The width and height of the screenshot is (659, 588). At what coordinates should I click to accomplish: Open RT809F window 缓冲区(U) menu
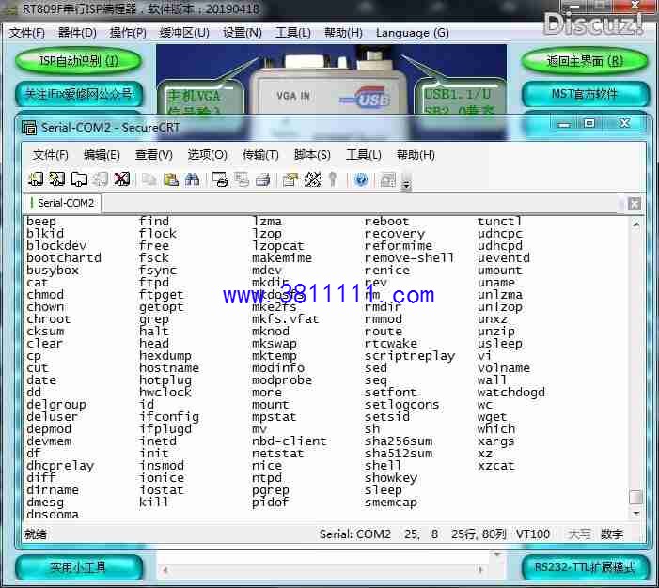pos(184,32)
